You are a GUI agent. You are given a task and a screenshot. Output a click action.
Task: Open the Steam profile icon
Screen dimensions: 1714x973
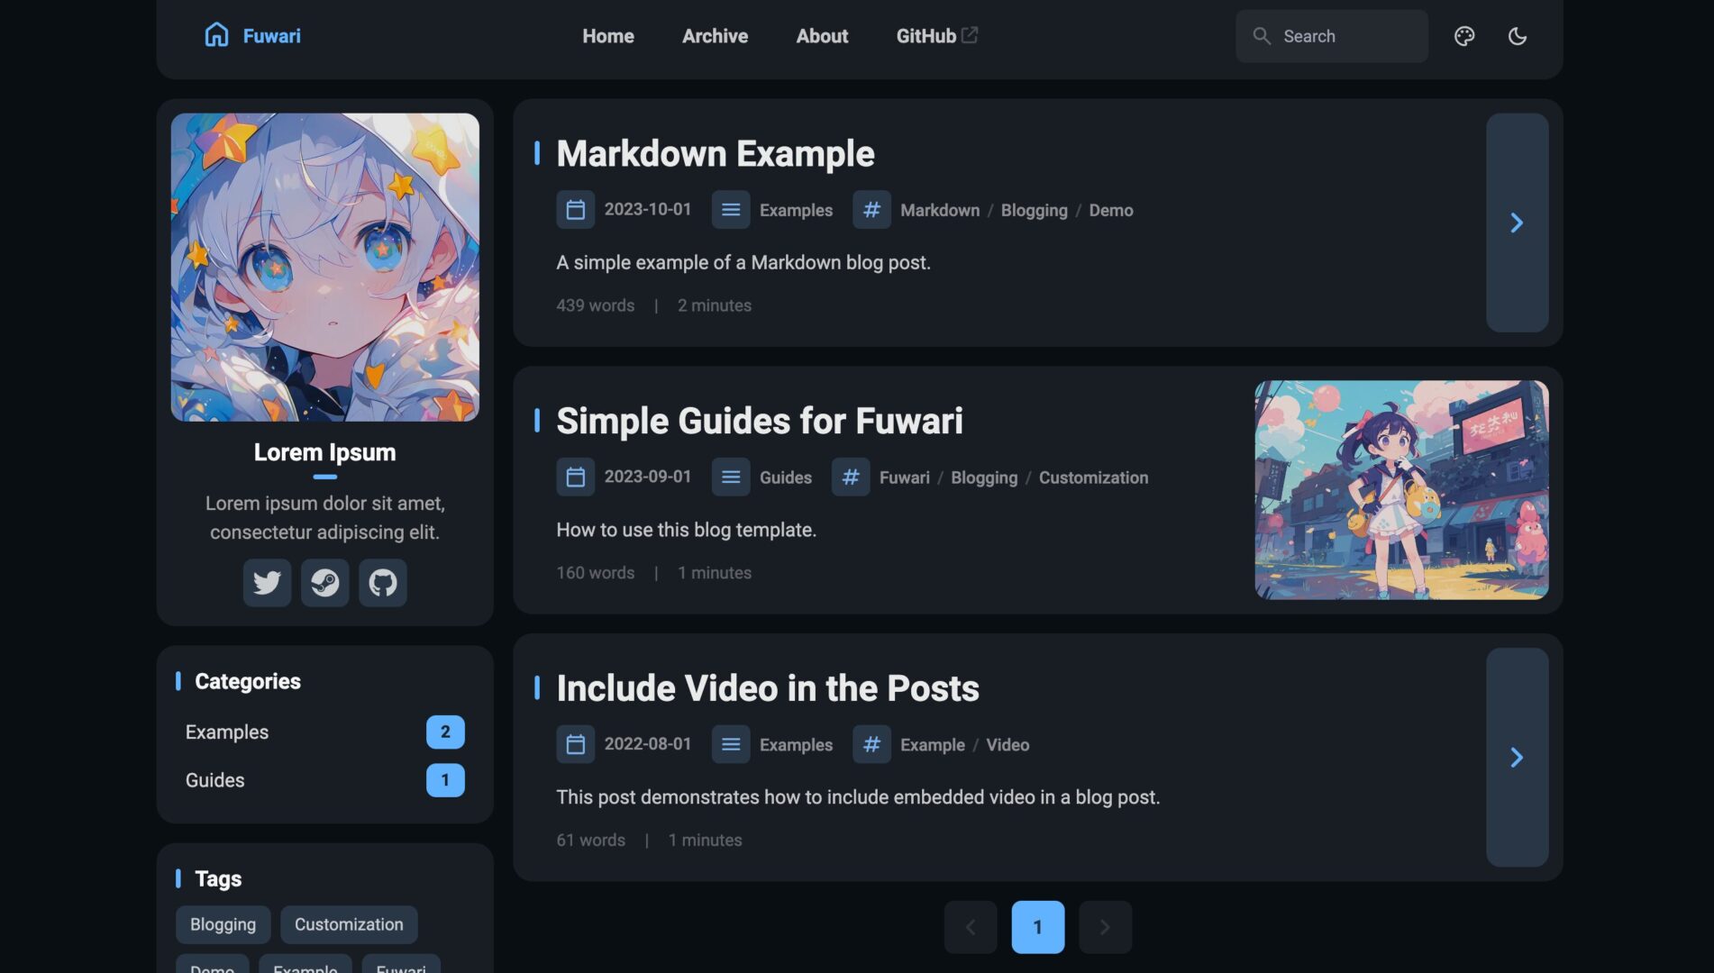click(x=324, y=583)
